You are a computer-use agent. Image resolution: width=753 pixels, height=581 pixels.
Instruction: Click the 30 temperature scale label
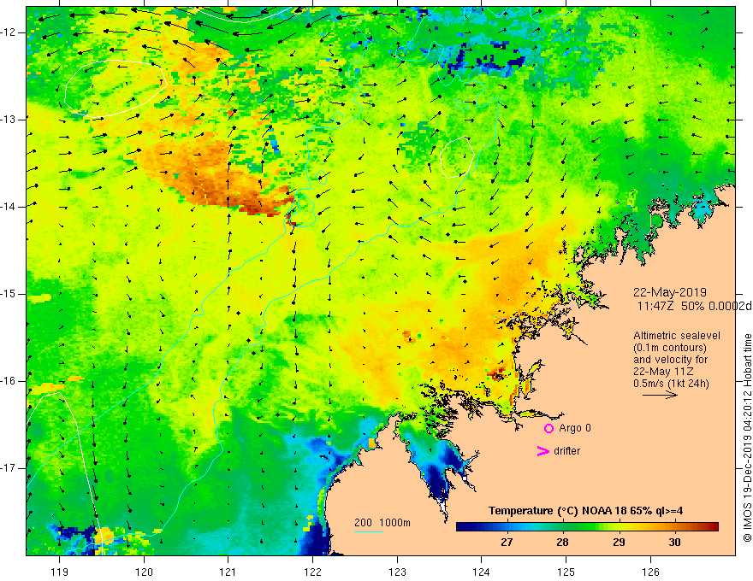(x=674, y=543)
